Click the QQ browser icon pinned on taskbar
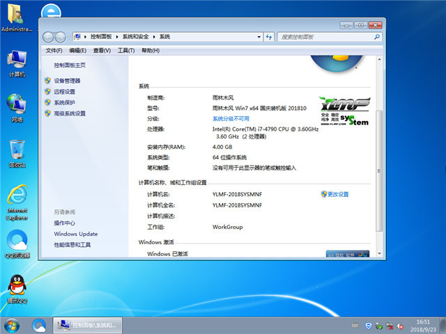 pyautogui.click(x=39, y=325)
